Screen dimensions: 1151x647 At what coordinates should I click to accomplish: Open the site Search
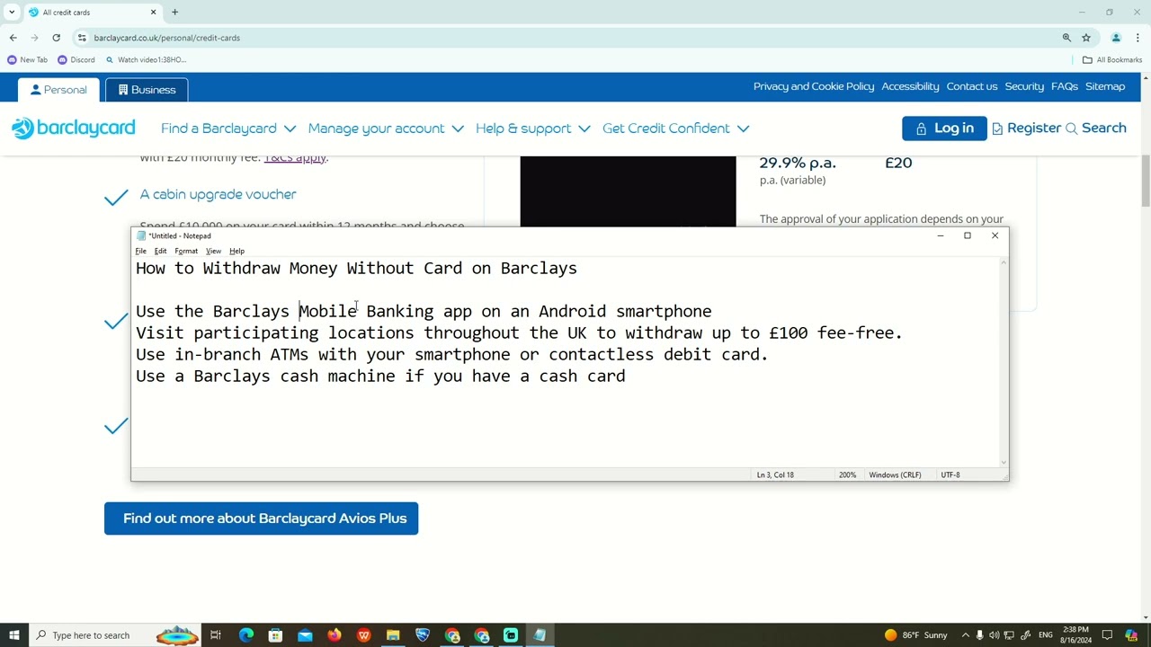pyautogui.click(x=1095, y=129)
